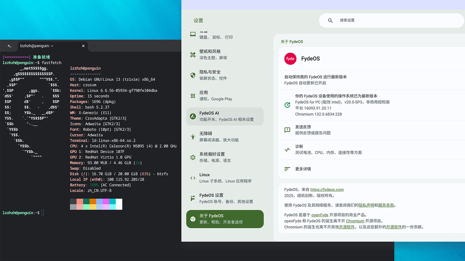Viewport: 465px width, 261px height.
Task: Click the 壁纸和风格 brush icon
Action: (193, 54)
